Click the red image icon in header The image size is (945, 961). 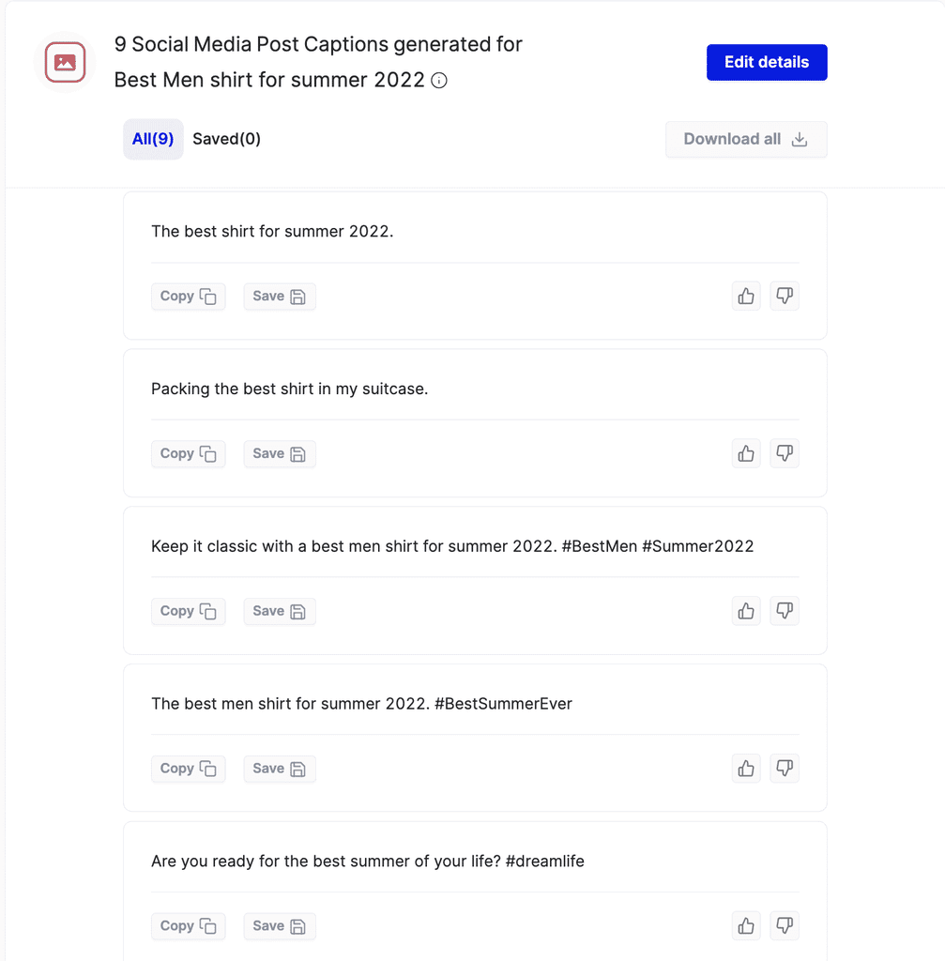coord(65,62)
